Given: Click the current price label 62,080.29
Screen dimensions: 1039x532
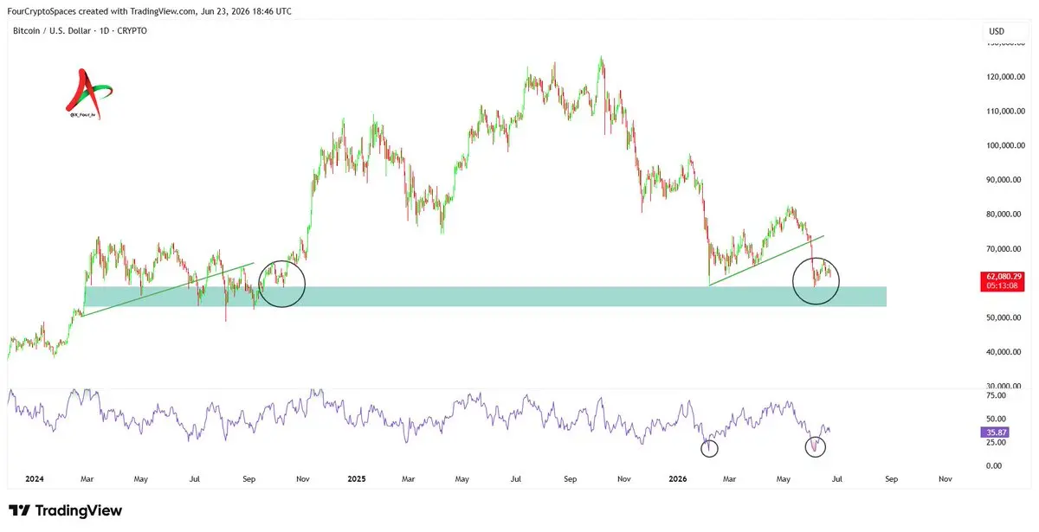Looking at the screenshot, I should pyautogui.click(x=1003, y=277).
